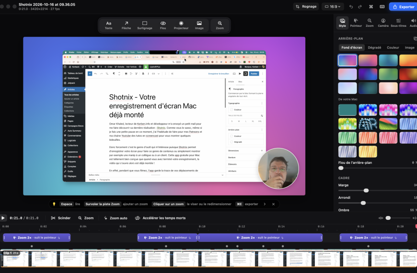417x273 pixels.
Task: Open the Caméra panel tab
Action: [x=383, y=23]
